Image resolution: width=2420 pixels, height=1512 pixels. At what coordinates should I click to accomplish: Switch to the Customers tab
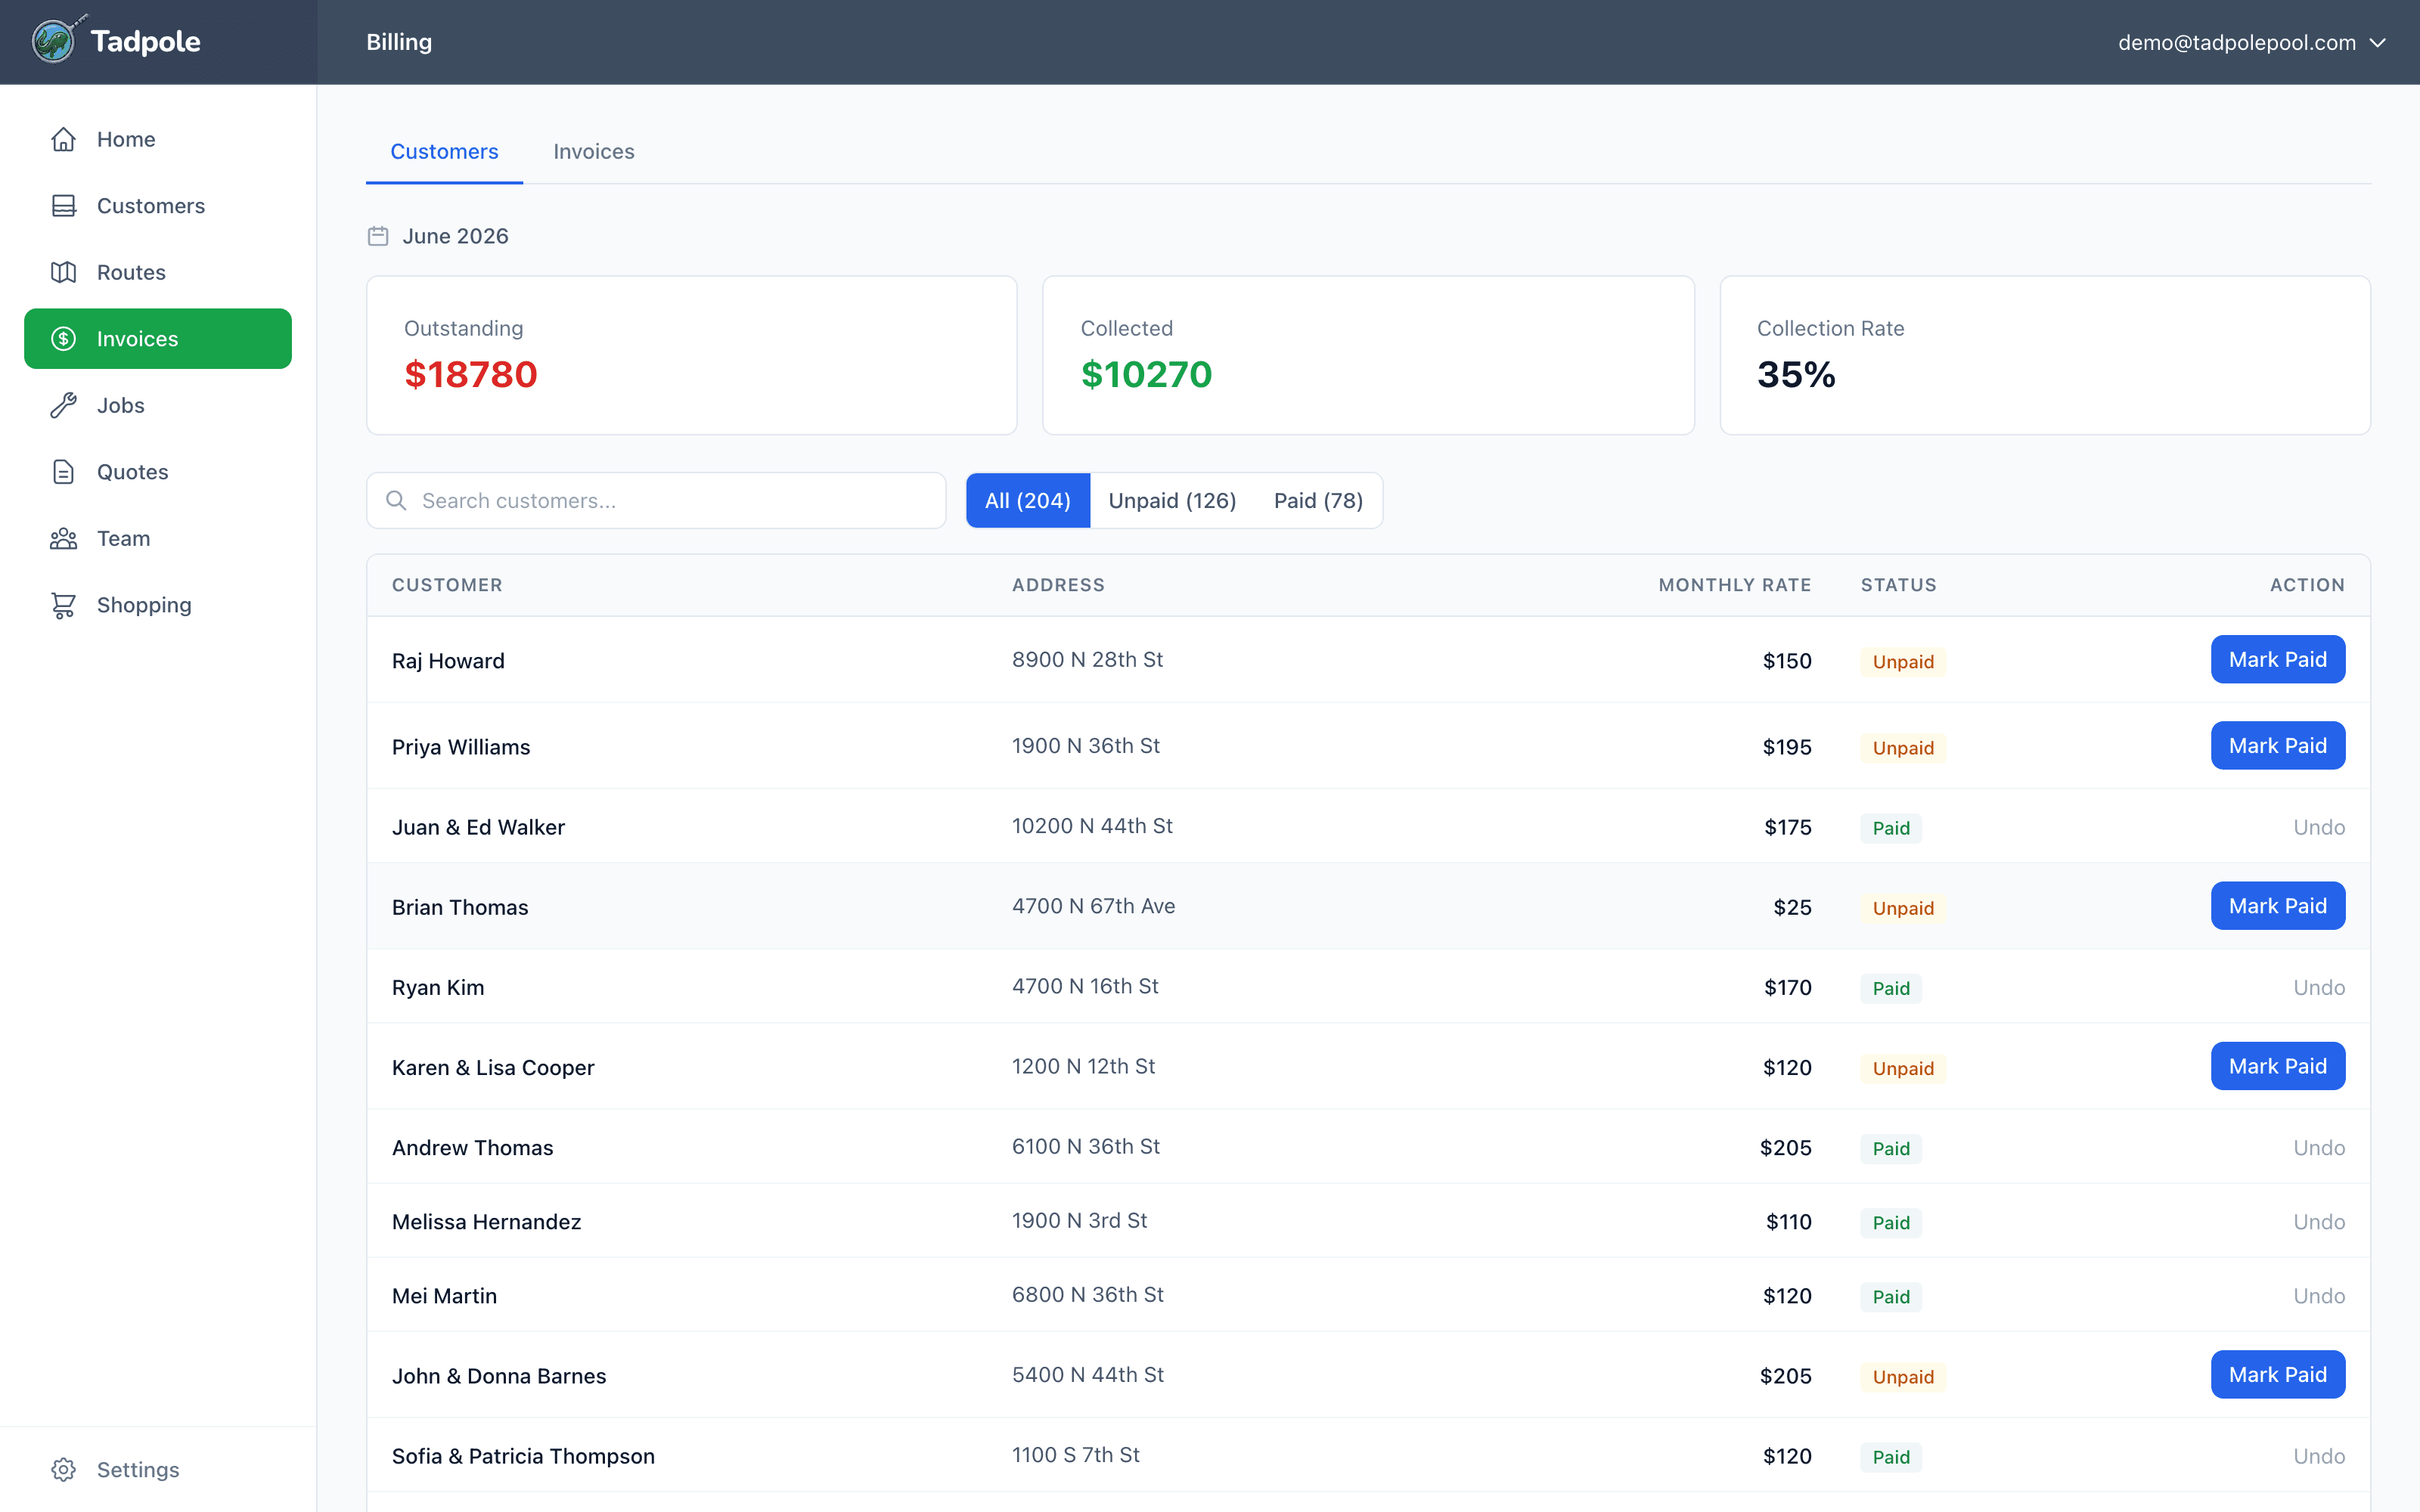(444, 152)
